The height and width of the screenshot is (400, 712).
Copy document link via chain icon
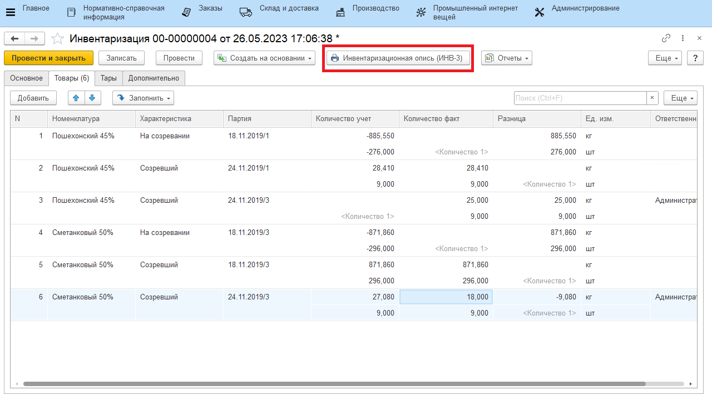click(x=666, y=38)
